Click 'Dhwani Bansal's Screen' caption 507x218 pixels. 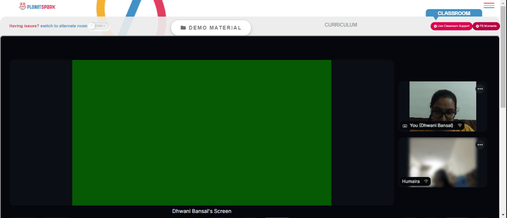(x=202, y=211)
